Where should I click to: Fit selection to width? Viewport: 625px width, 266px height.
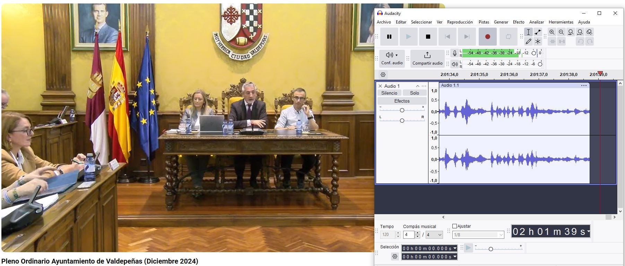pos(571,32)
